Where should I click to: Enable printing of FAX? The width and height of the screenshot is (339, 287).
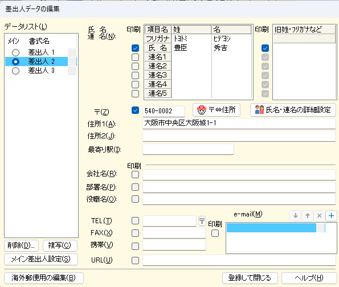coord(136,233)
